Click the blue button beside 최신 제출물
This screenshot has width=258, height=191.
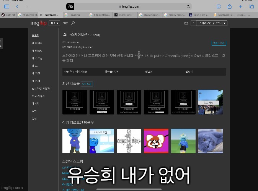[87, 84]
